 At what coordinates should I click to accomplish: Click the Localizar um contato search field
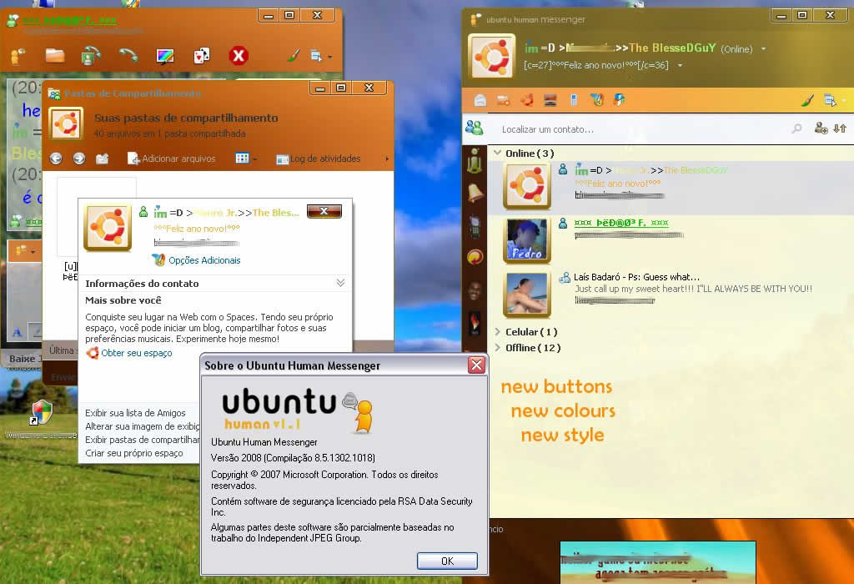click(x=643, y=129)
